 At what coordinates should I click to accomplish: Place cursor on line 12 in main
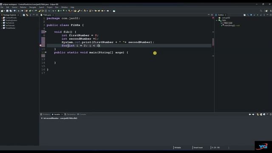pos(128,56)
